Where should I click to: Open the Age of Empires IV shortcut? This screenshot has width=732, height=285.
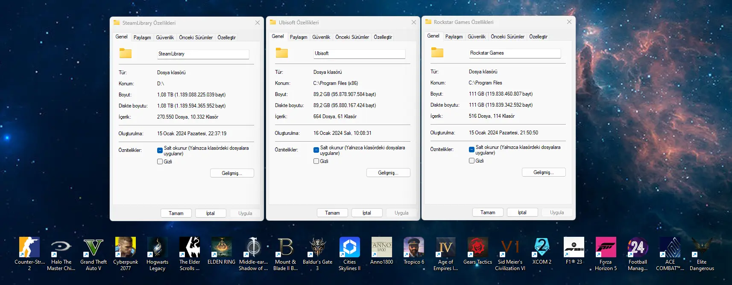pyautogui.click(x=445, y=254)
